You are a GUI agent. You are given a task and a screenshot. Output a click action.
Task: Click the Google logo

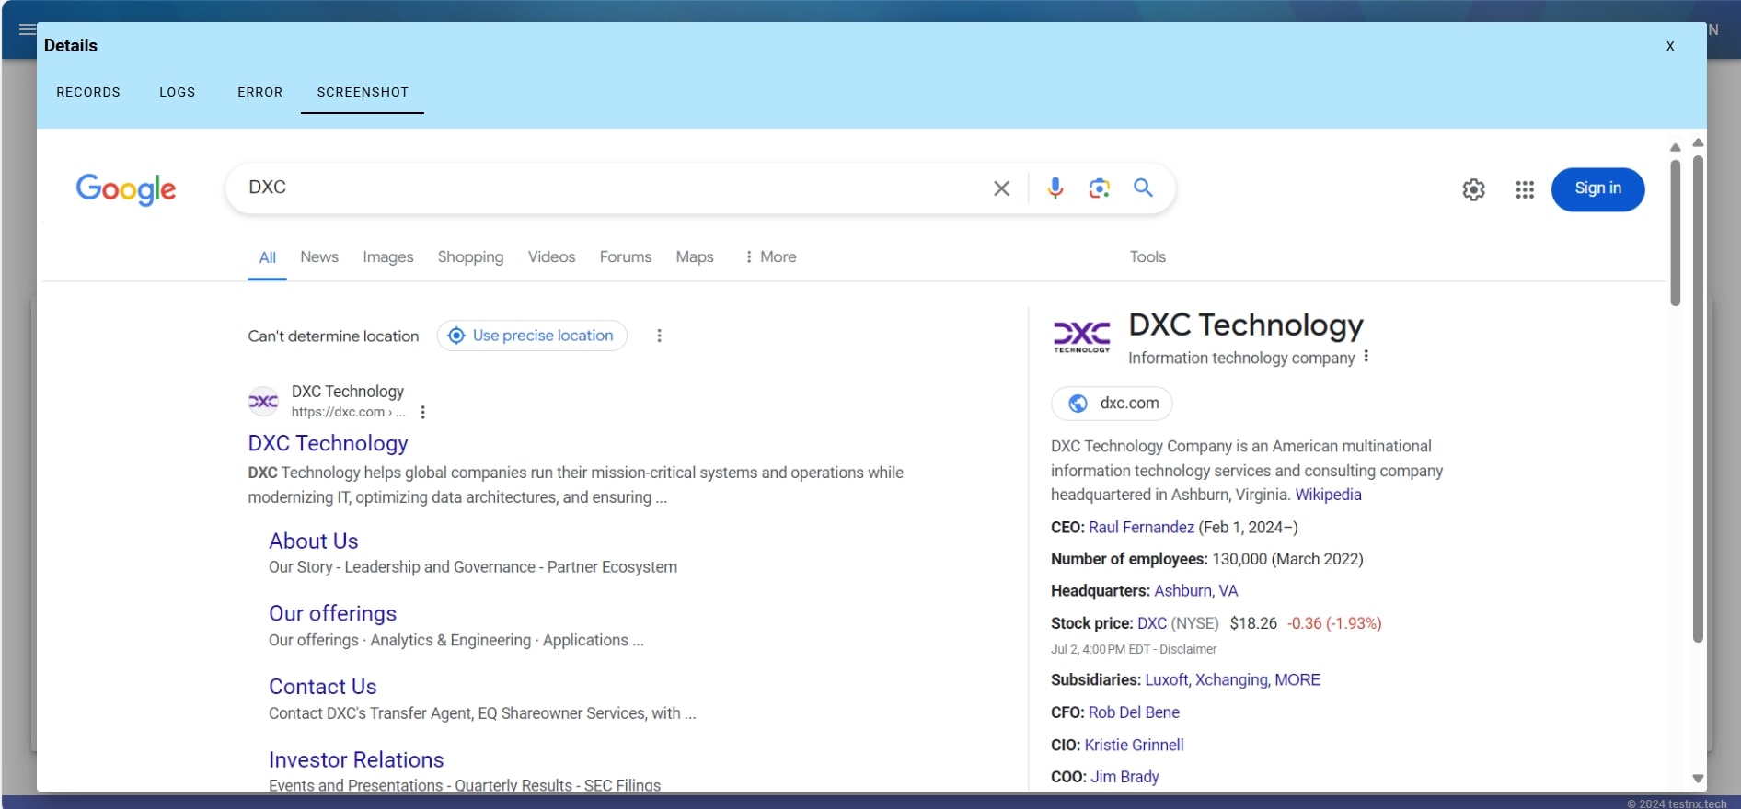126,189
